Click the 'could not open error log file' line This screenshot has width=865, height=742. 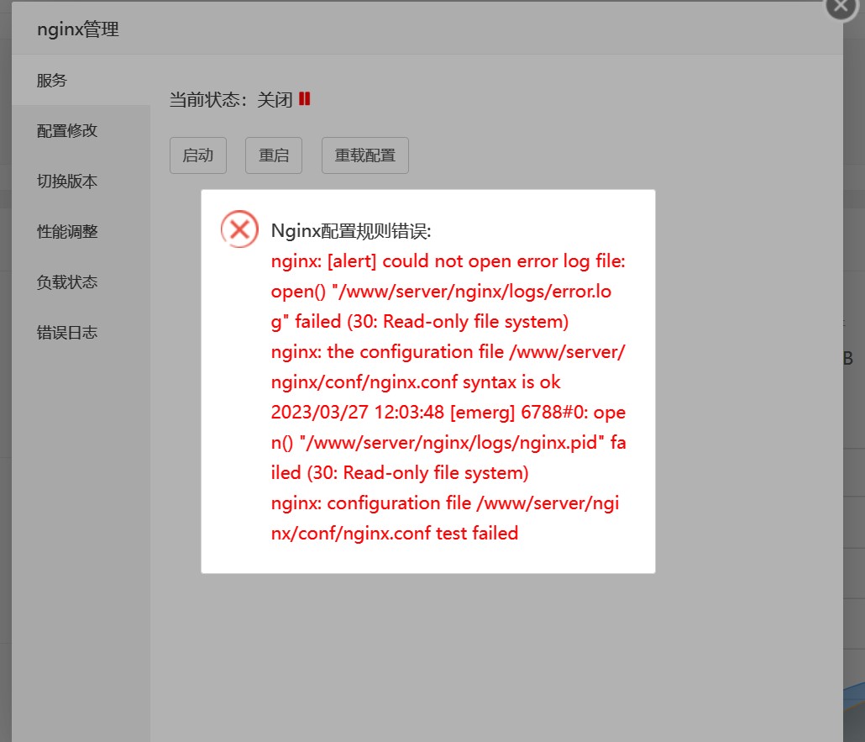pos(448,261)
